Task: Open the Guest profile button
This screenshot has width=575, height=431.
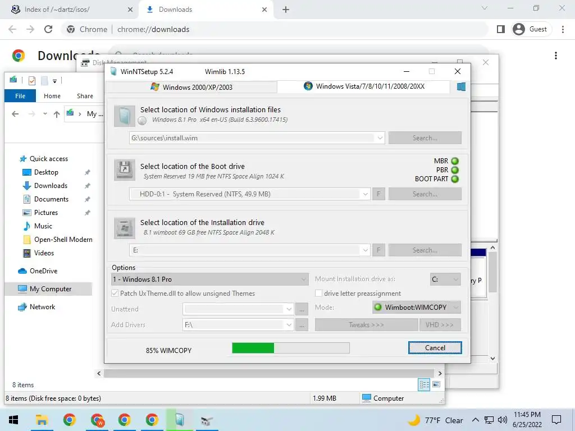Action: (x=530, y=29)
